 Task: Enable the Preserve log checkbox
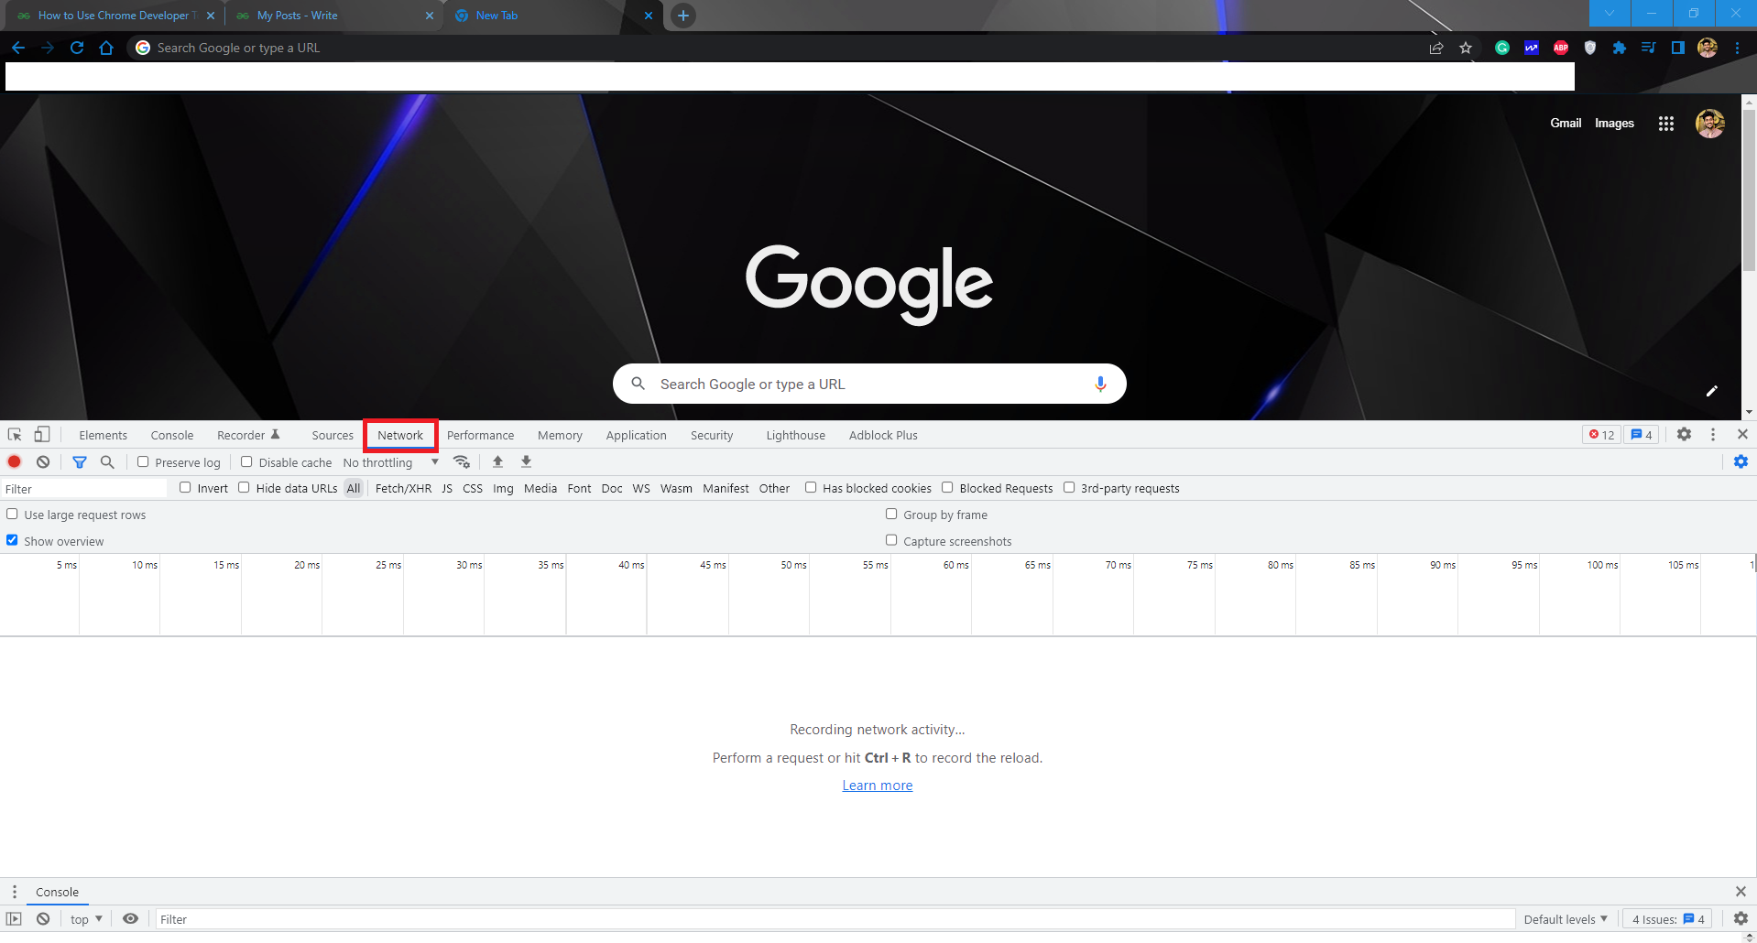tap(143, 462)
